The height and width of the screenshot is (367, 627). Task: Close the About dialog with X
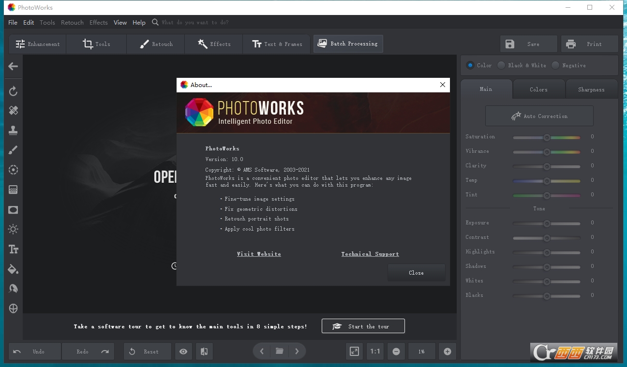pyautogui.click(x=442, y=85)
